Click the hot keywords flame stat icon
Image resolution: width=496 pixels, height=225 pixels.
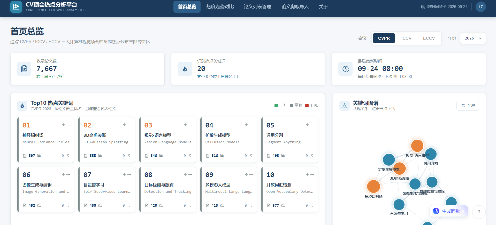pyautogui.click(x=185, y=69)
